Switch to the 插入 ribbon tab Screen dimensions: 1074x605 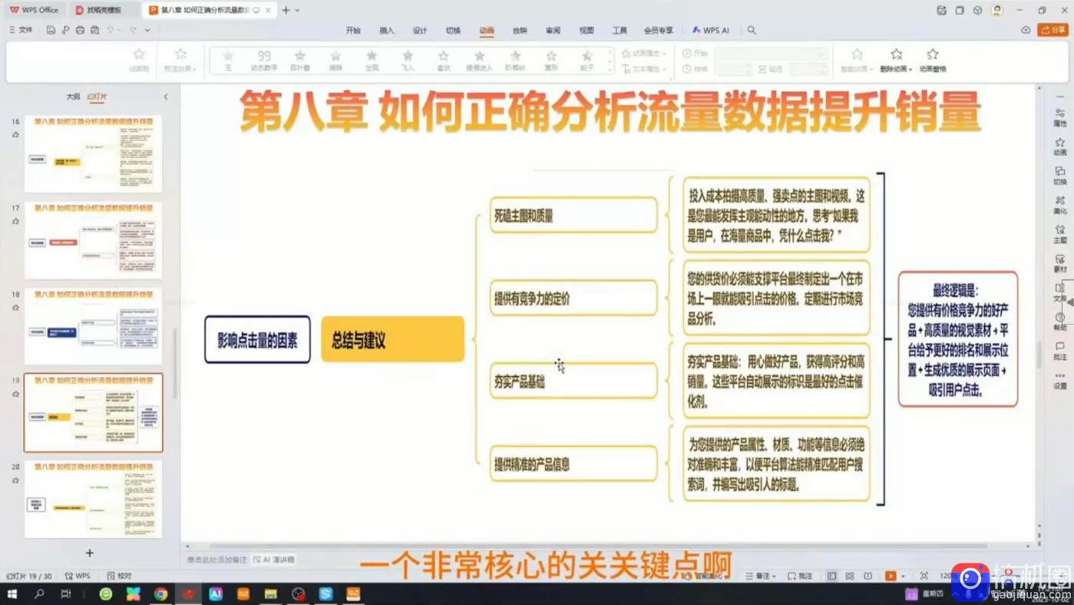387,31
